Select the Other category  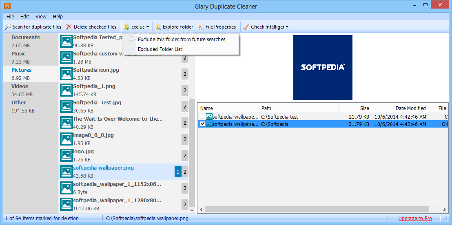tap(31, 106)
